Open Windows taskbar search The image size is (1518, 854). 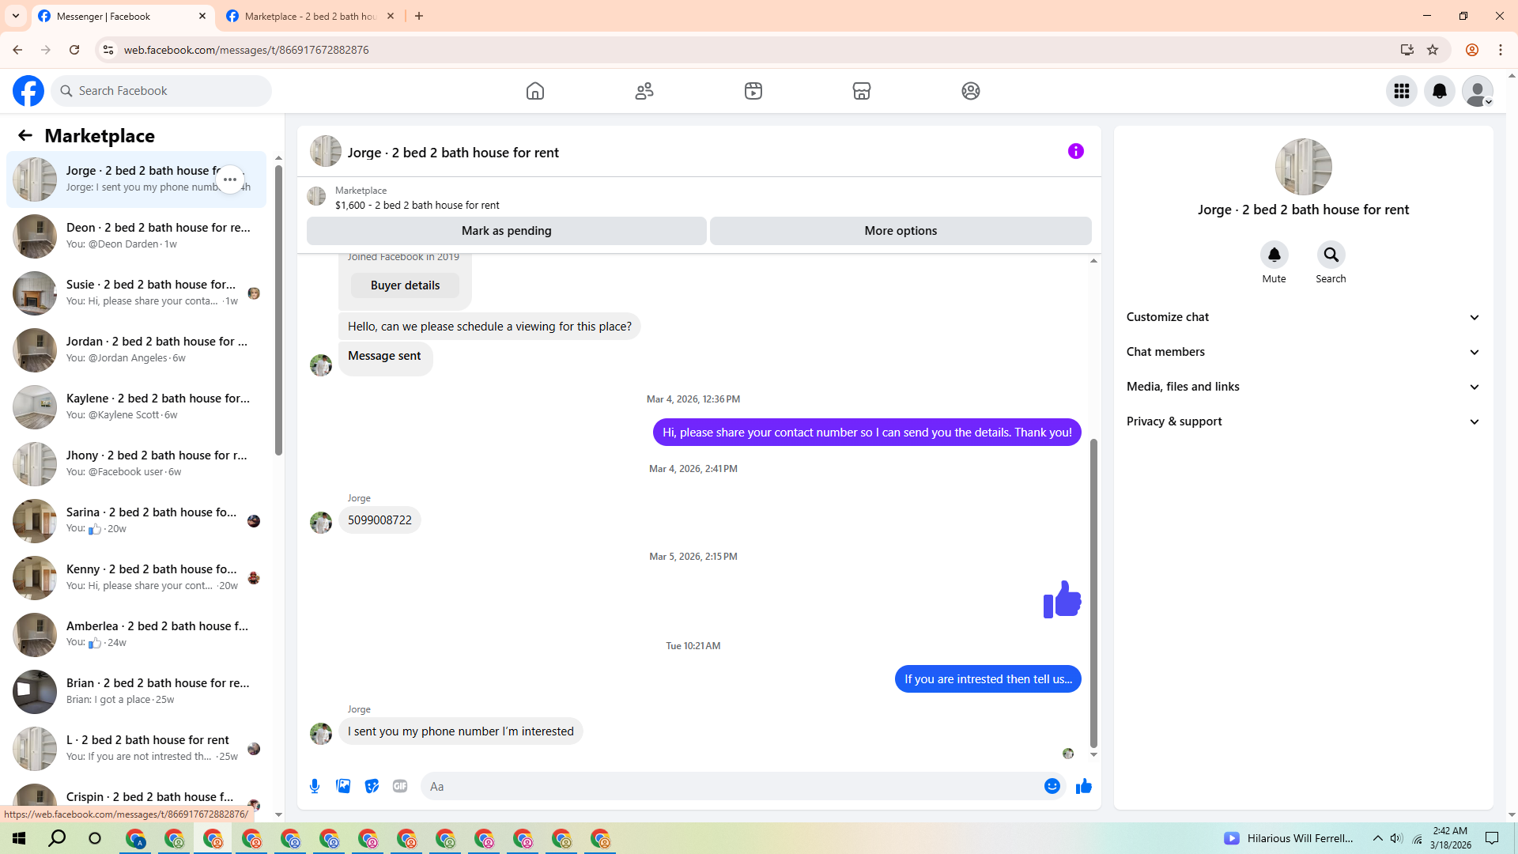(57, 838)
